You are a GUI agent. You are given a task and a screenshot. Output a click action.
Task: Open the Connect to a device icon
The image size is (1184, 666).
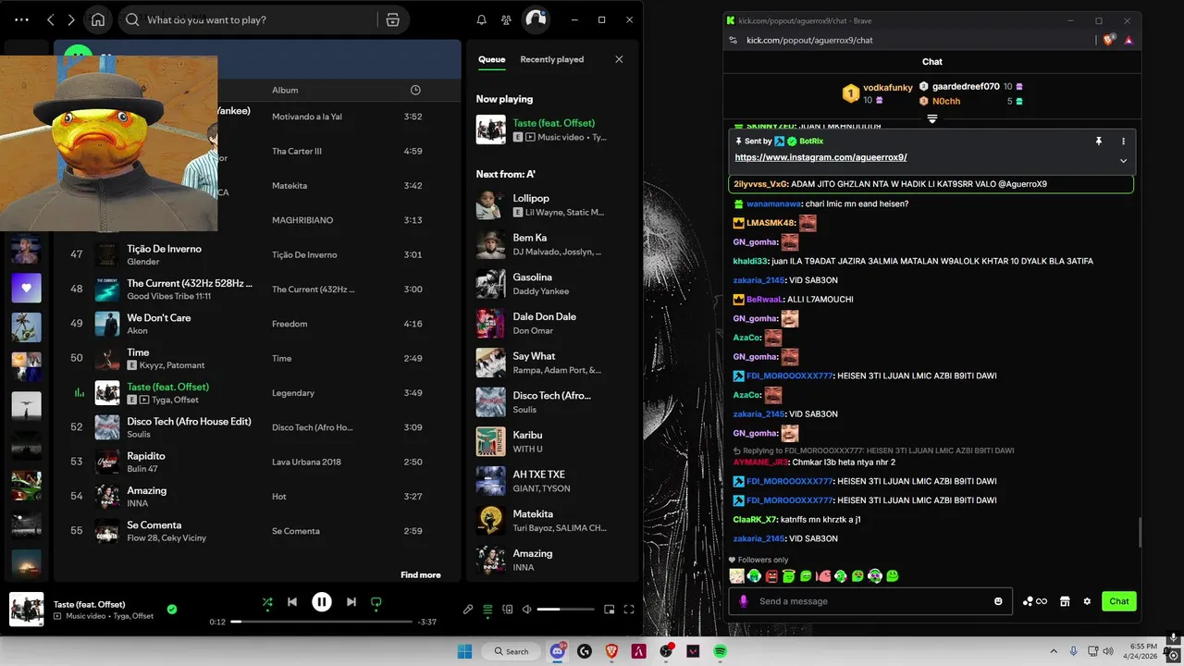507,610
